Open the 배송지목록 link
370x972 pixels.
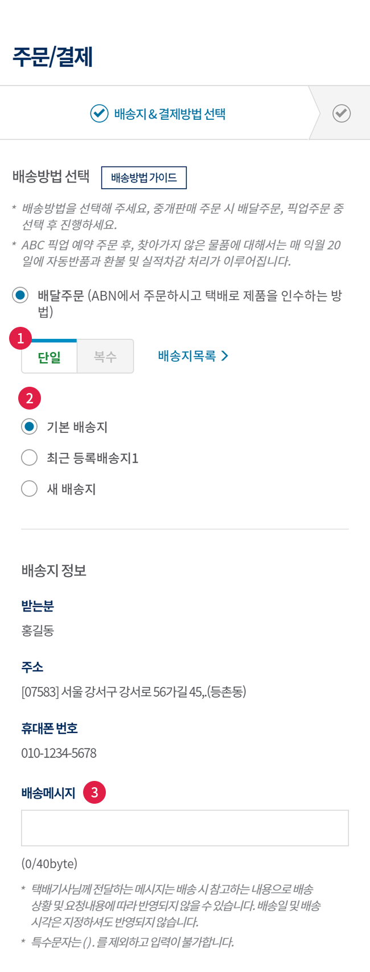(x=193, y=356)
